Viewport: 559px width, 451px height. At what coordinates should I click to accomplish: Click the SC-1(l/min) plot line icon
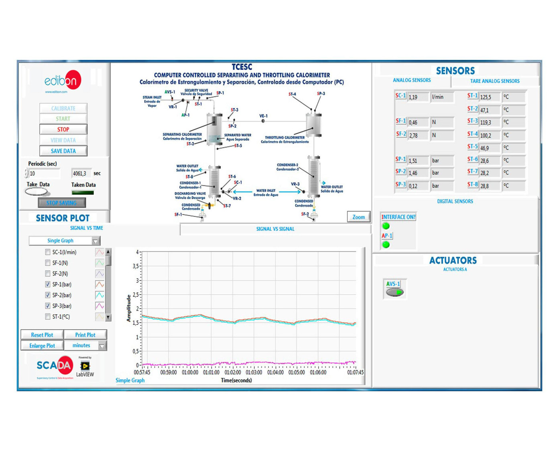click(x=99, y=252)
